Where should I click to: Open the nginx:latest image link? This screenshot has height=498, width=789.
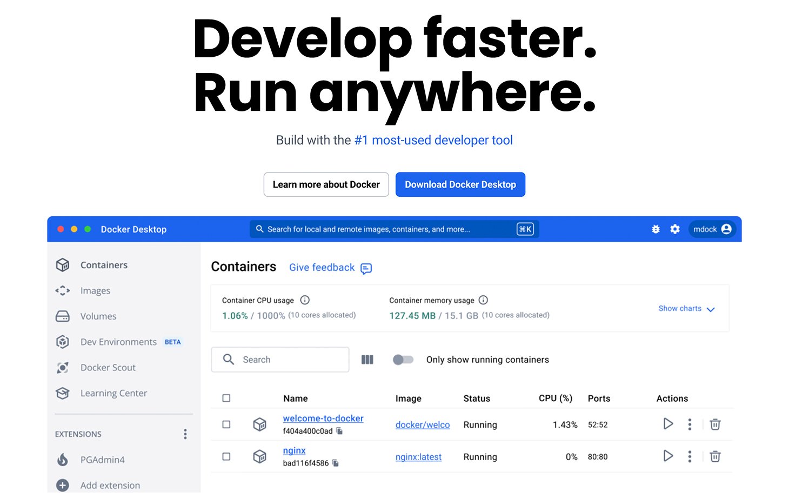click(x=418, y=457)
